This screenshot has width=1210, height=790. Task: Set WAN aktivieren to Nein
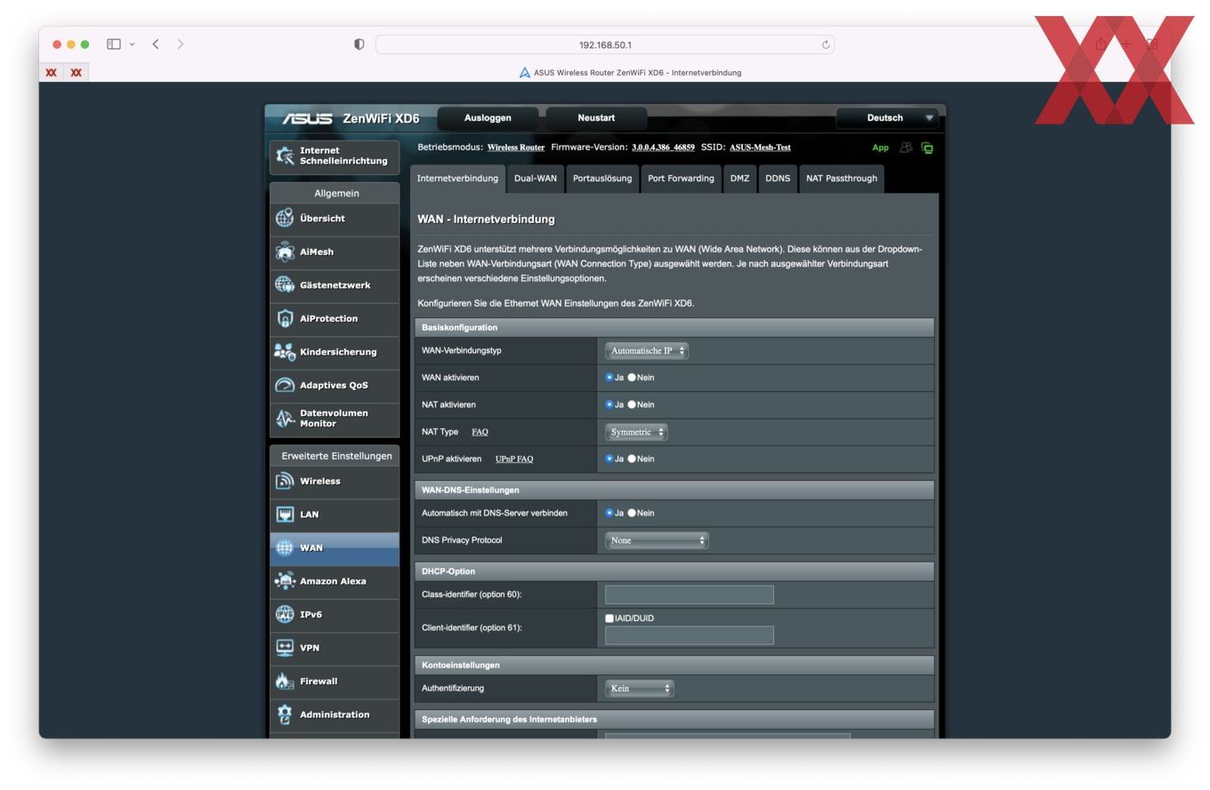(632, 378)
